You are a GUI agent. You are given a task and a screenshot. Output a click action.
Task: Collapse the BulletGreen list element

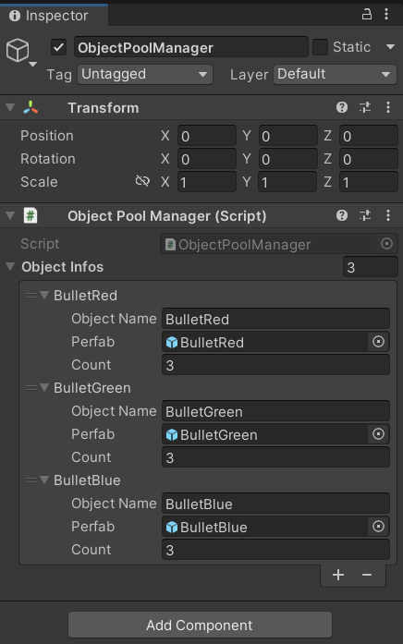[44, 387]
